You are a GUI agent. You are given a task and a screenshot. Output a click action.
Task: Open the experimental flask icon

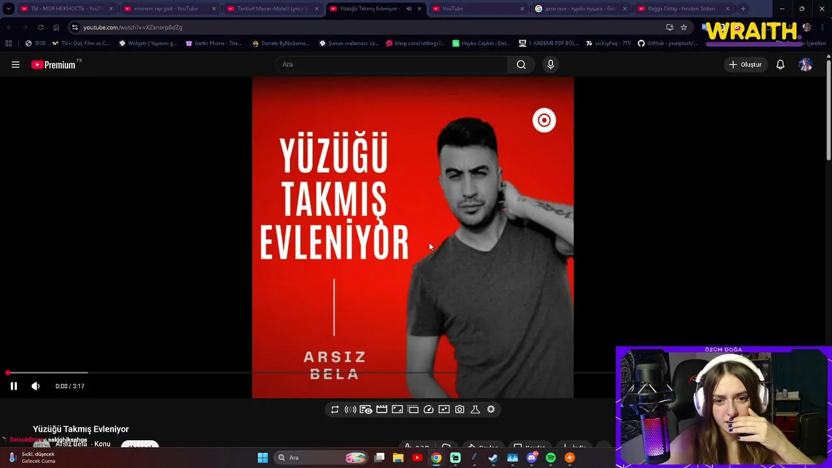pyautogui.click(x=475, y=409)
